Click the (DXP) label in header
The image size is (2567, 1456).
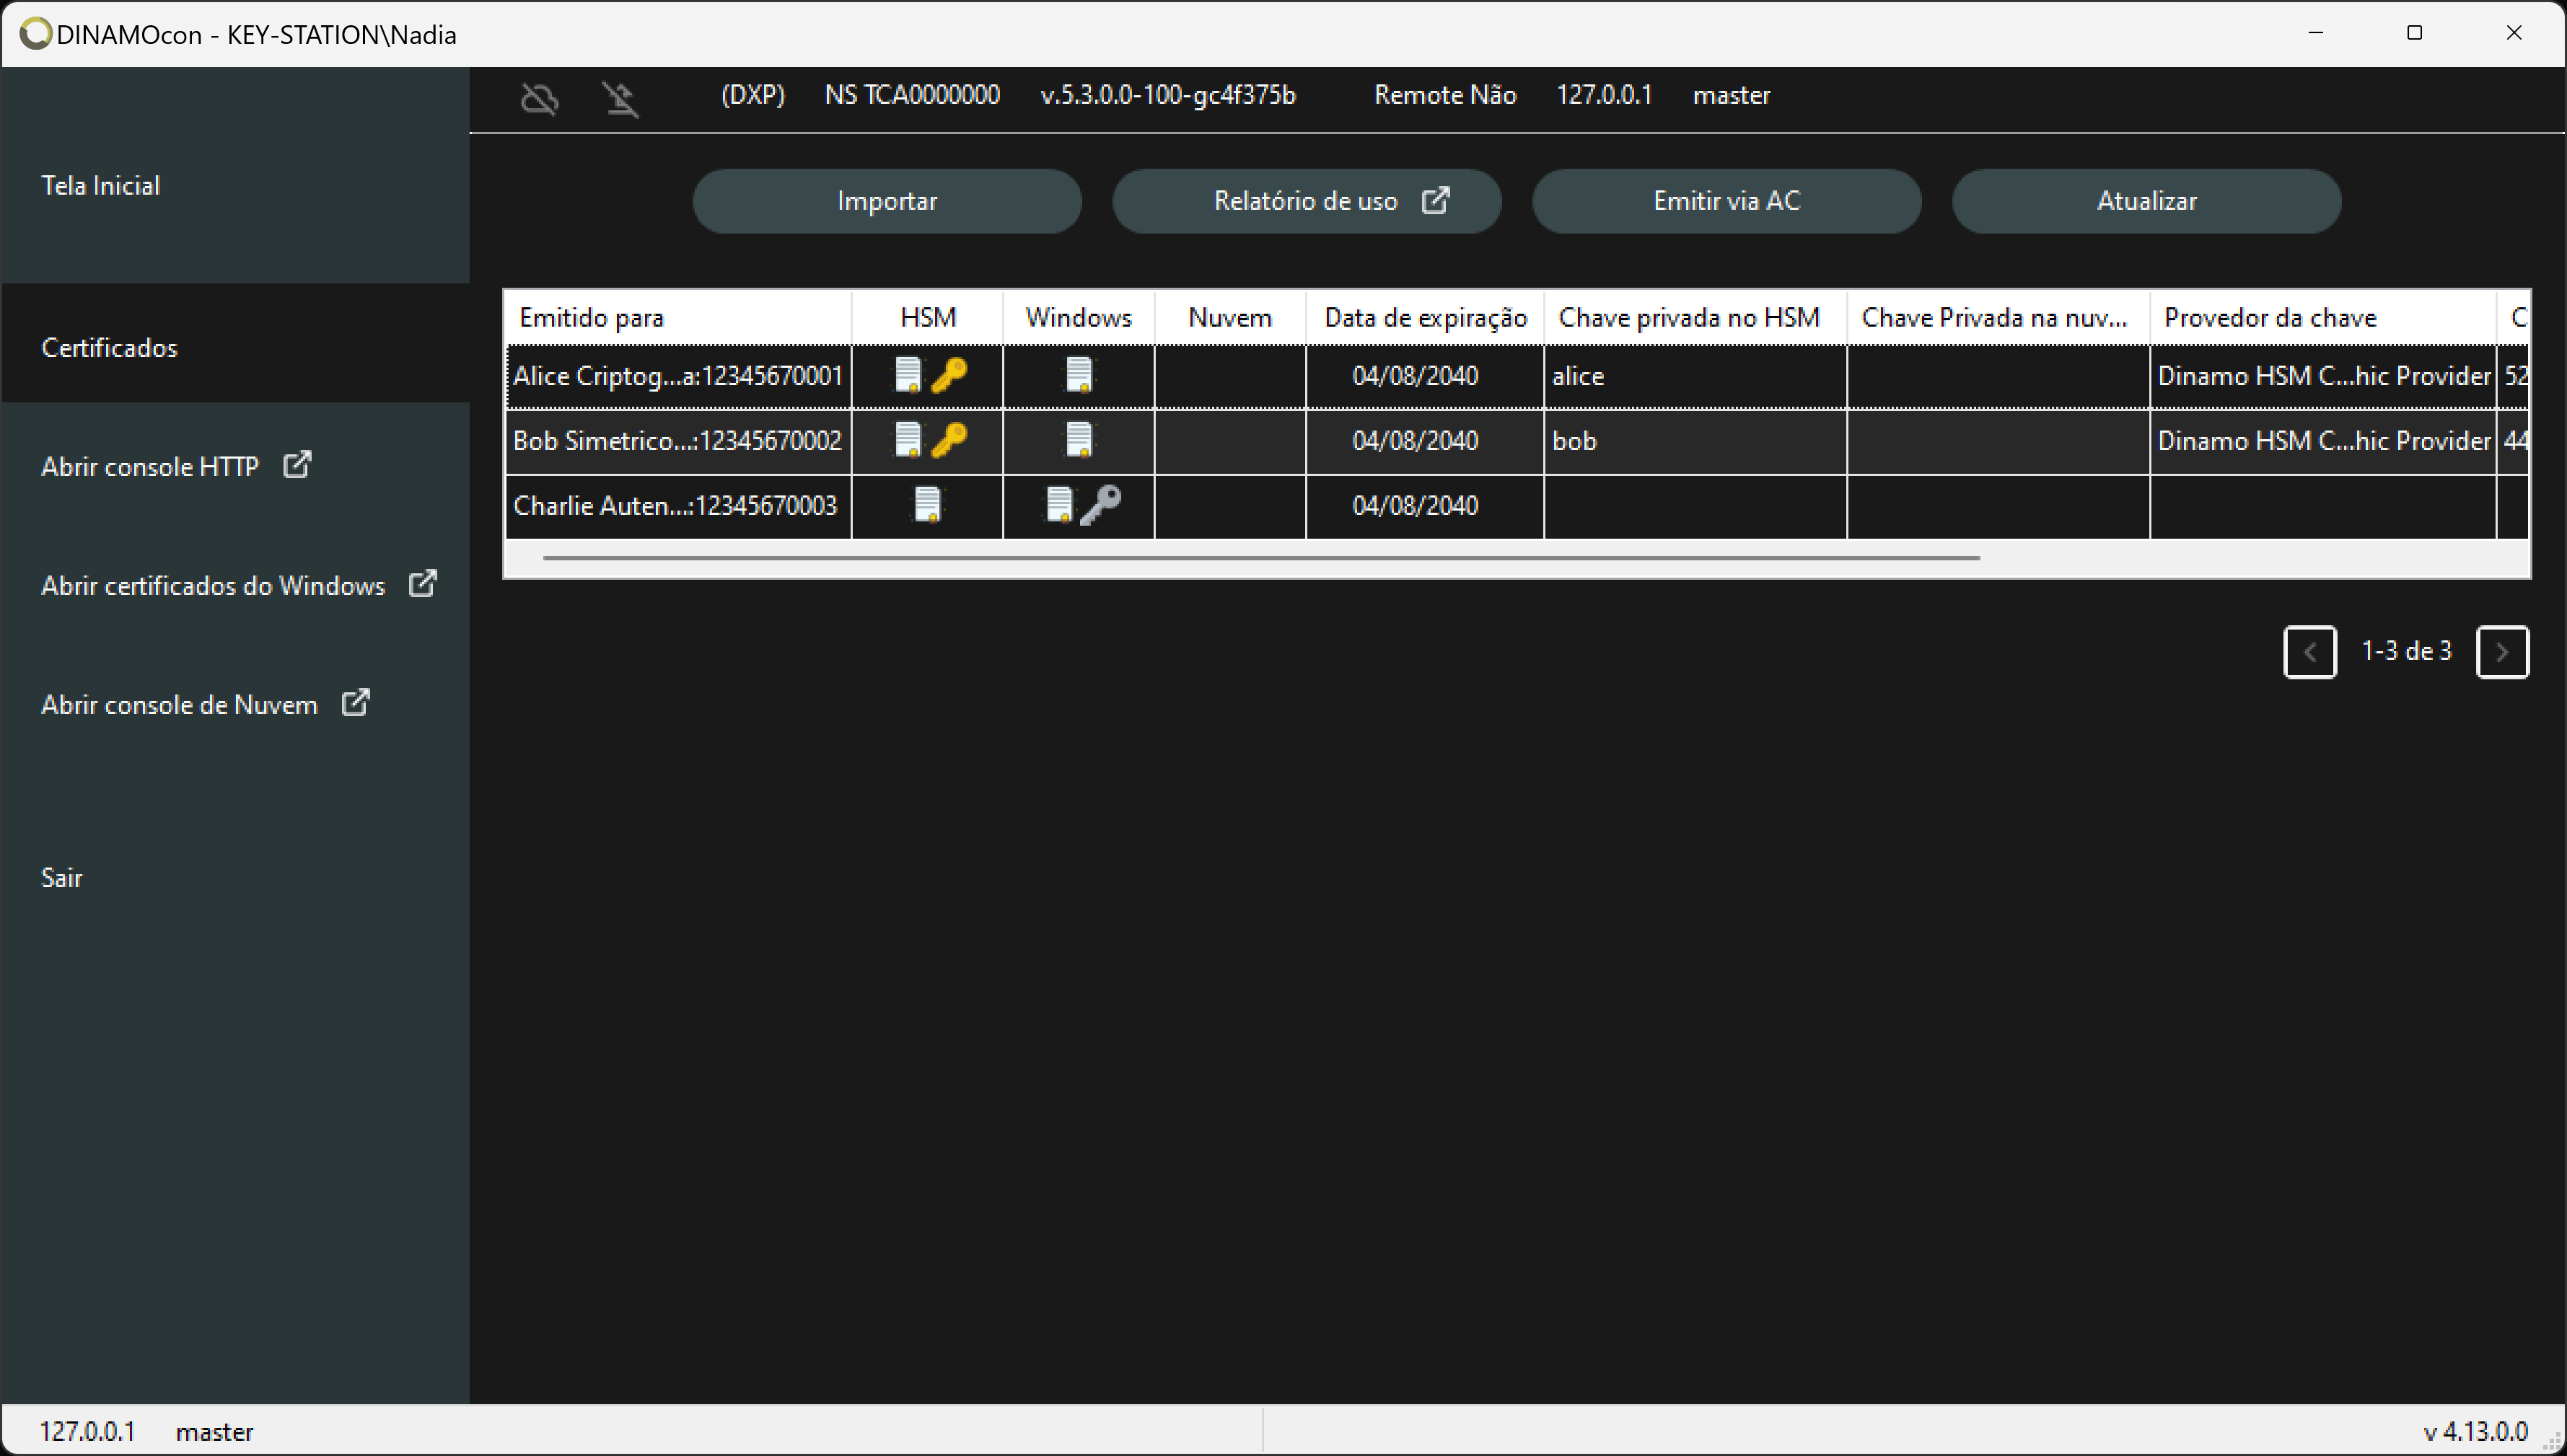[752, 95]
